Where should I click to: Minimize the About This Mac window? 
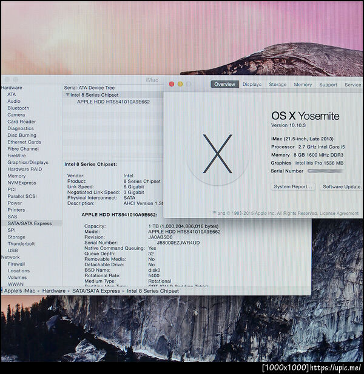[180, 84]
